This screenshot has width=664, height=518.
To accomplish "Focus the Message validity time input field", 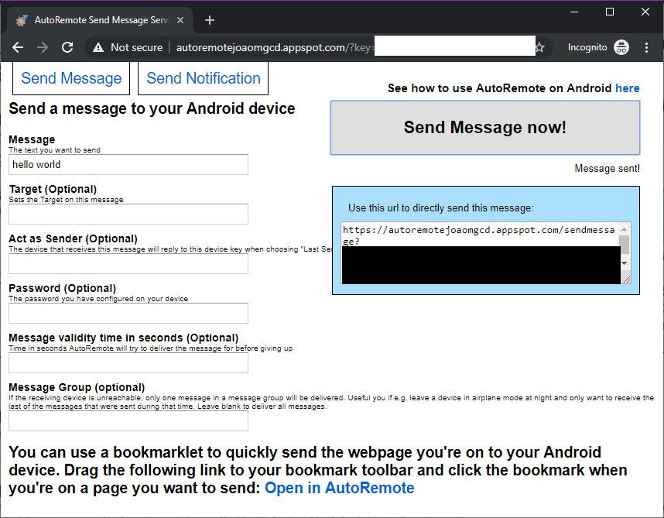I will [128, 362].
